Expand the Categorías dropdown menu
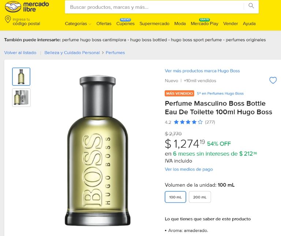Screen dimensions: 281x236 (x=78, y=24)
